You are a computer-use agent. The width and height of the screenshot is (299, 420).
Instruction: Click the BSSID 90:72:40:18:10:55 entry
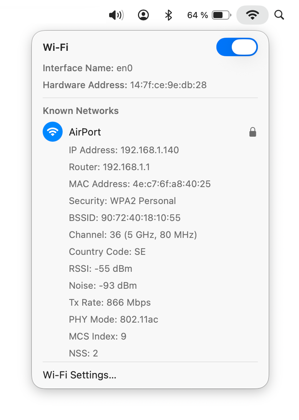click(125, 218)
